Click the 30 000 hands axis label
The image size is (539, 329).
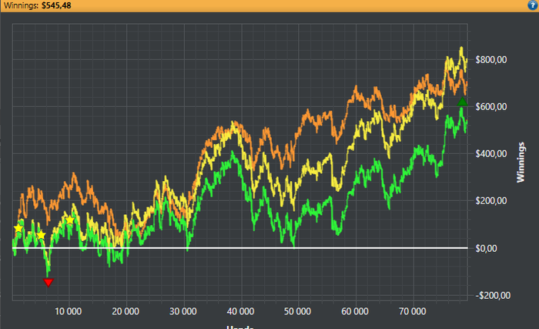tap(183, 311)
